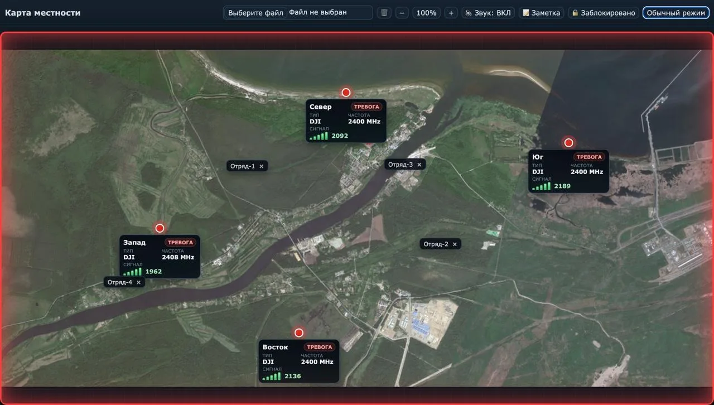The width and height of the screenshot is (714, 405).
Task: Remove the Отряд-1 label with its x
Action: coord(261,166)
